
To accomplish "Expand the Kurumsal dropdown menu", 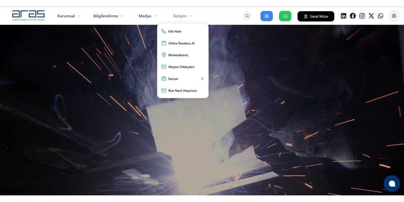I will (x=69, y=16).
